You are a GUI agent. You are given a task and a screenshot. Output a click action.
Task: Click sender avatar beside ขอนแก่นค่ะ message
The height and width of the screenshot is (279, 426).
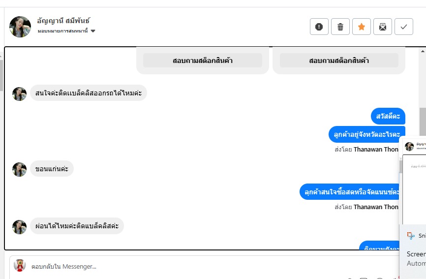pos(20,169)
